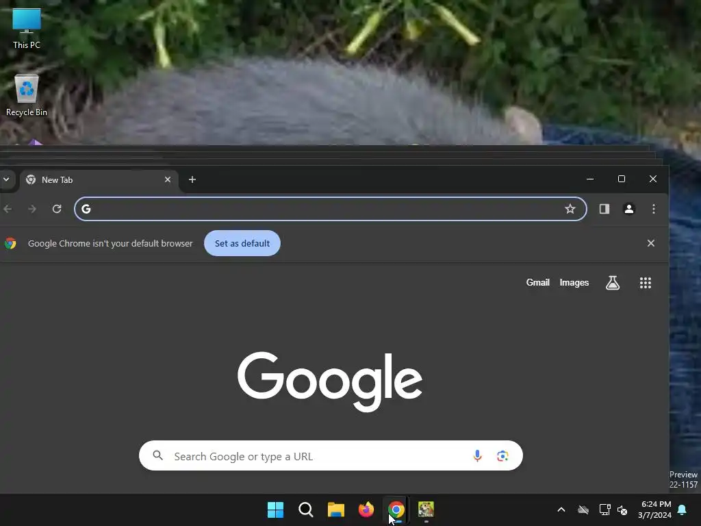Reload the page
The height and width of the screenshot is (526, 701).
coord(57,209)
